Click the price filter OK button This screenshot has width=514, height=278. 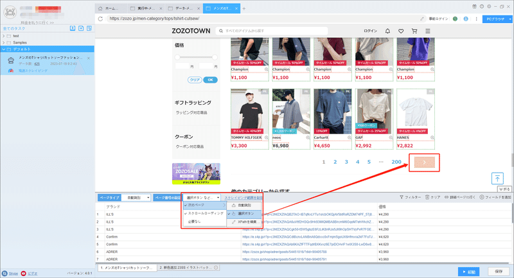[210, 80]
